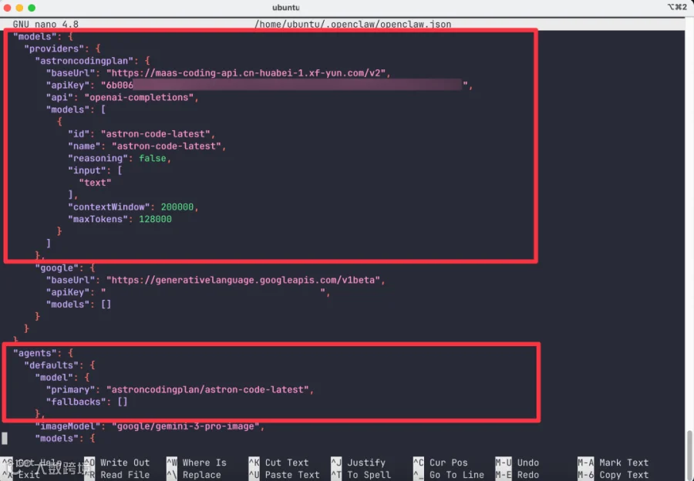The image size is (694, 481).
Task: Click the Copy Text shortcut label
Action: point(624,475)
